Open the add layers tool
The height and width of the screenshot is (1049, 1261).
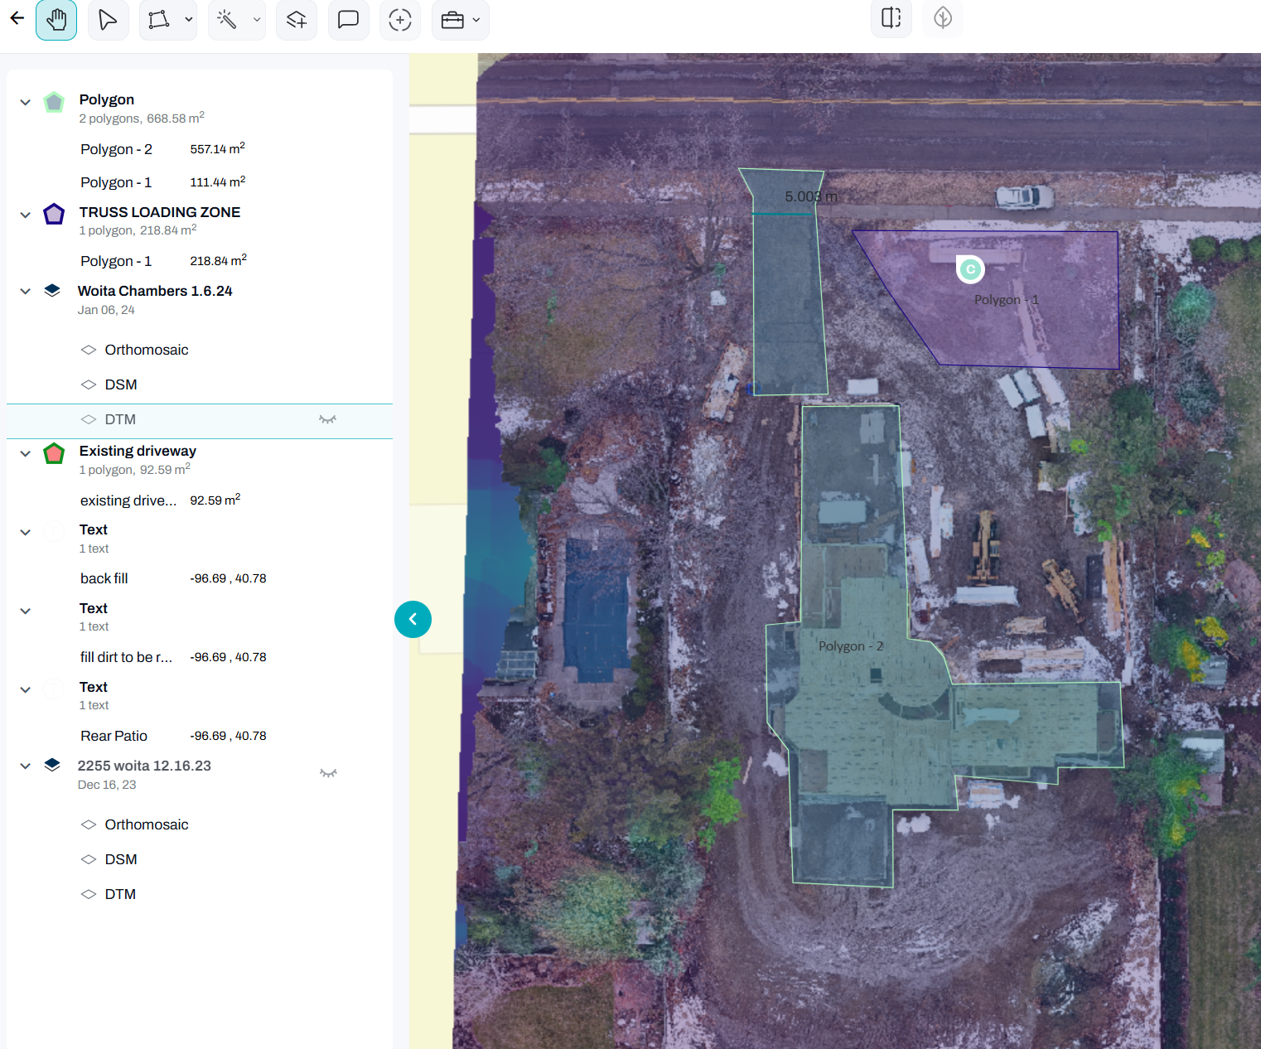pos(296,20)
